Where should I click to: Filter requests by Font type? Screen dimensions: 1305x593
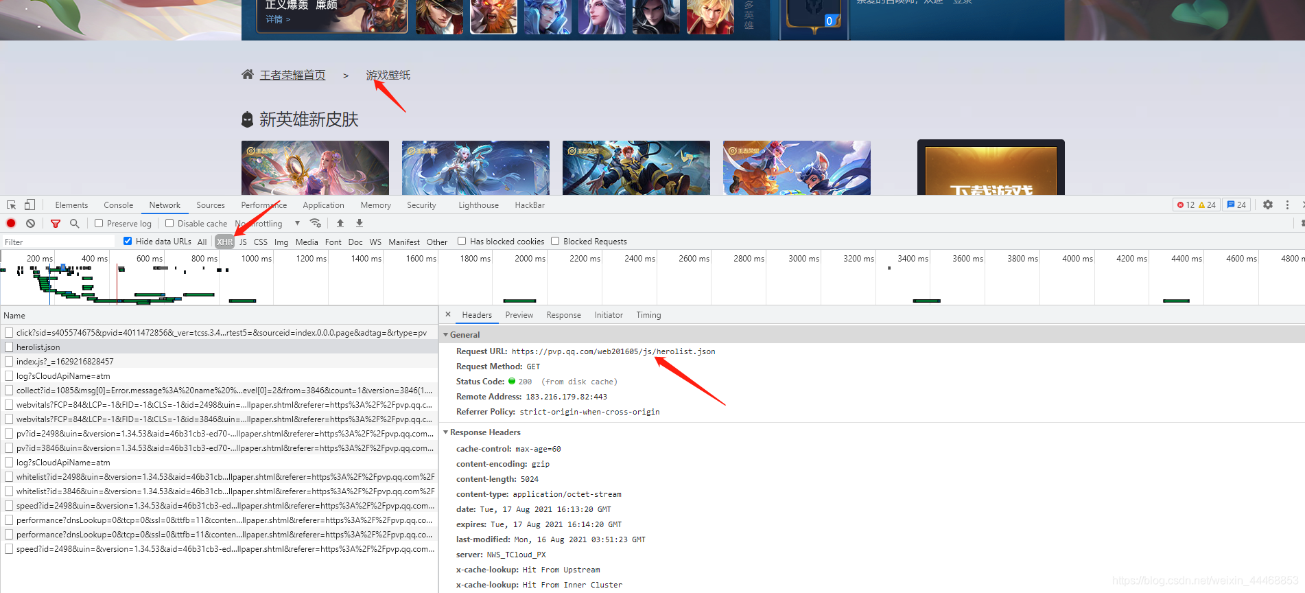click(333, 242)
